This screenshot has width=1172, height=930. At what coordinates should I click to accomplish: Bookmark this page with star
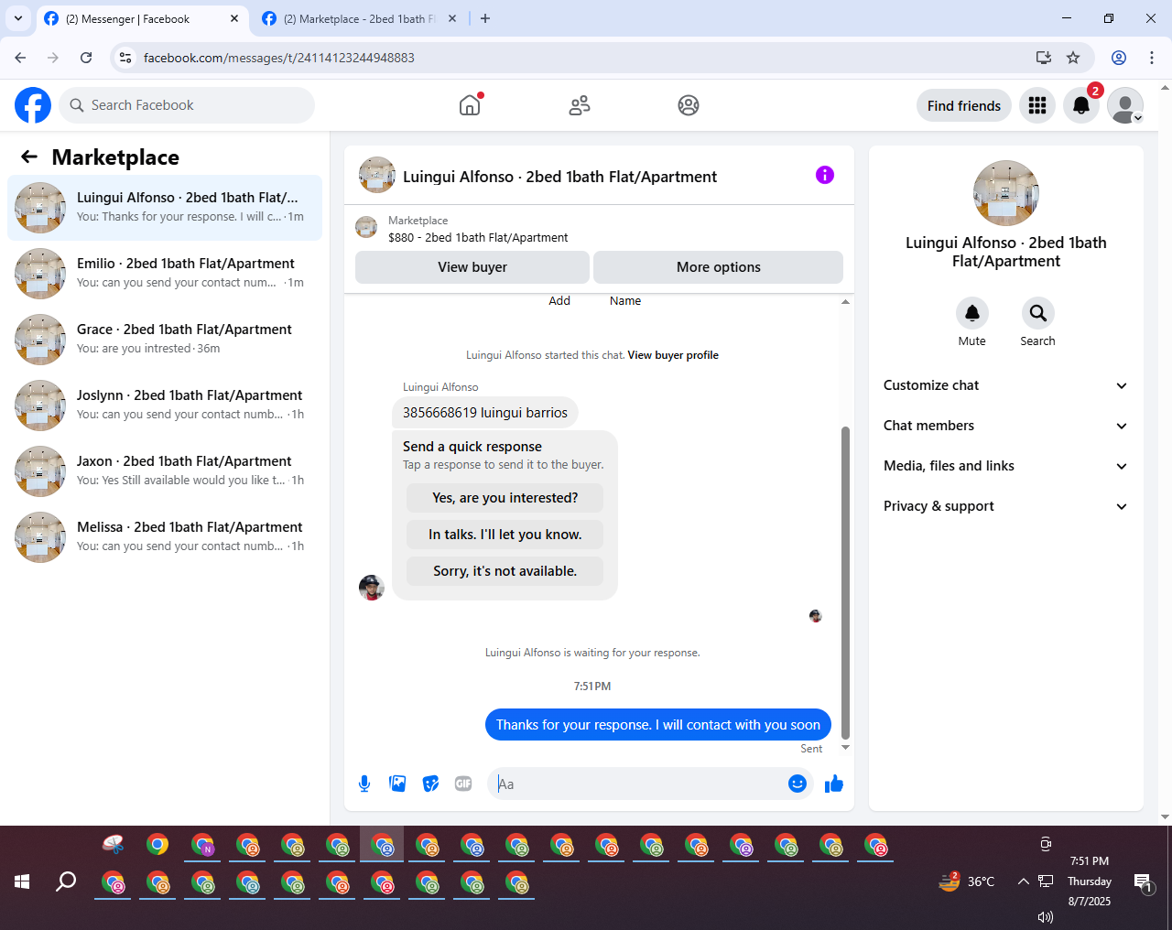point(1073,58)
